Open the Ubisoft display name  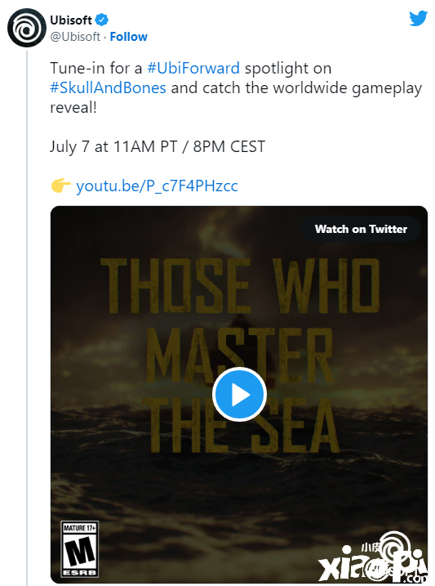point(71,20)
